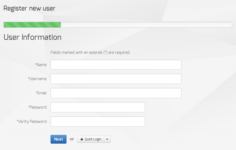Focus the Email input field
236x150 pixels.
point(116,93)
